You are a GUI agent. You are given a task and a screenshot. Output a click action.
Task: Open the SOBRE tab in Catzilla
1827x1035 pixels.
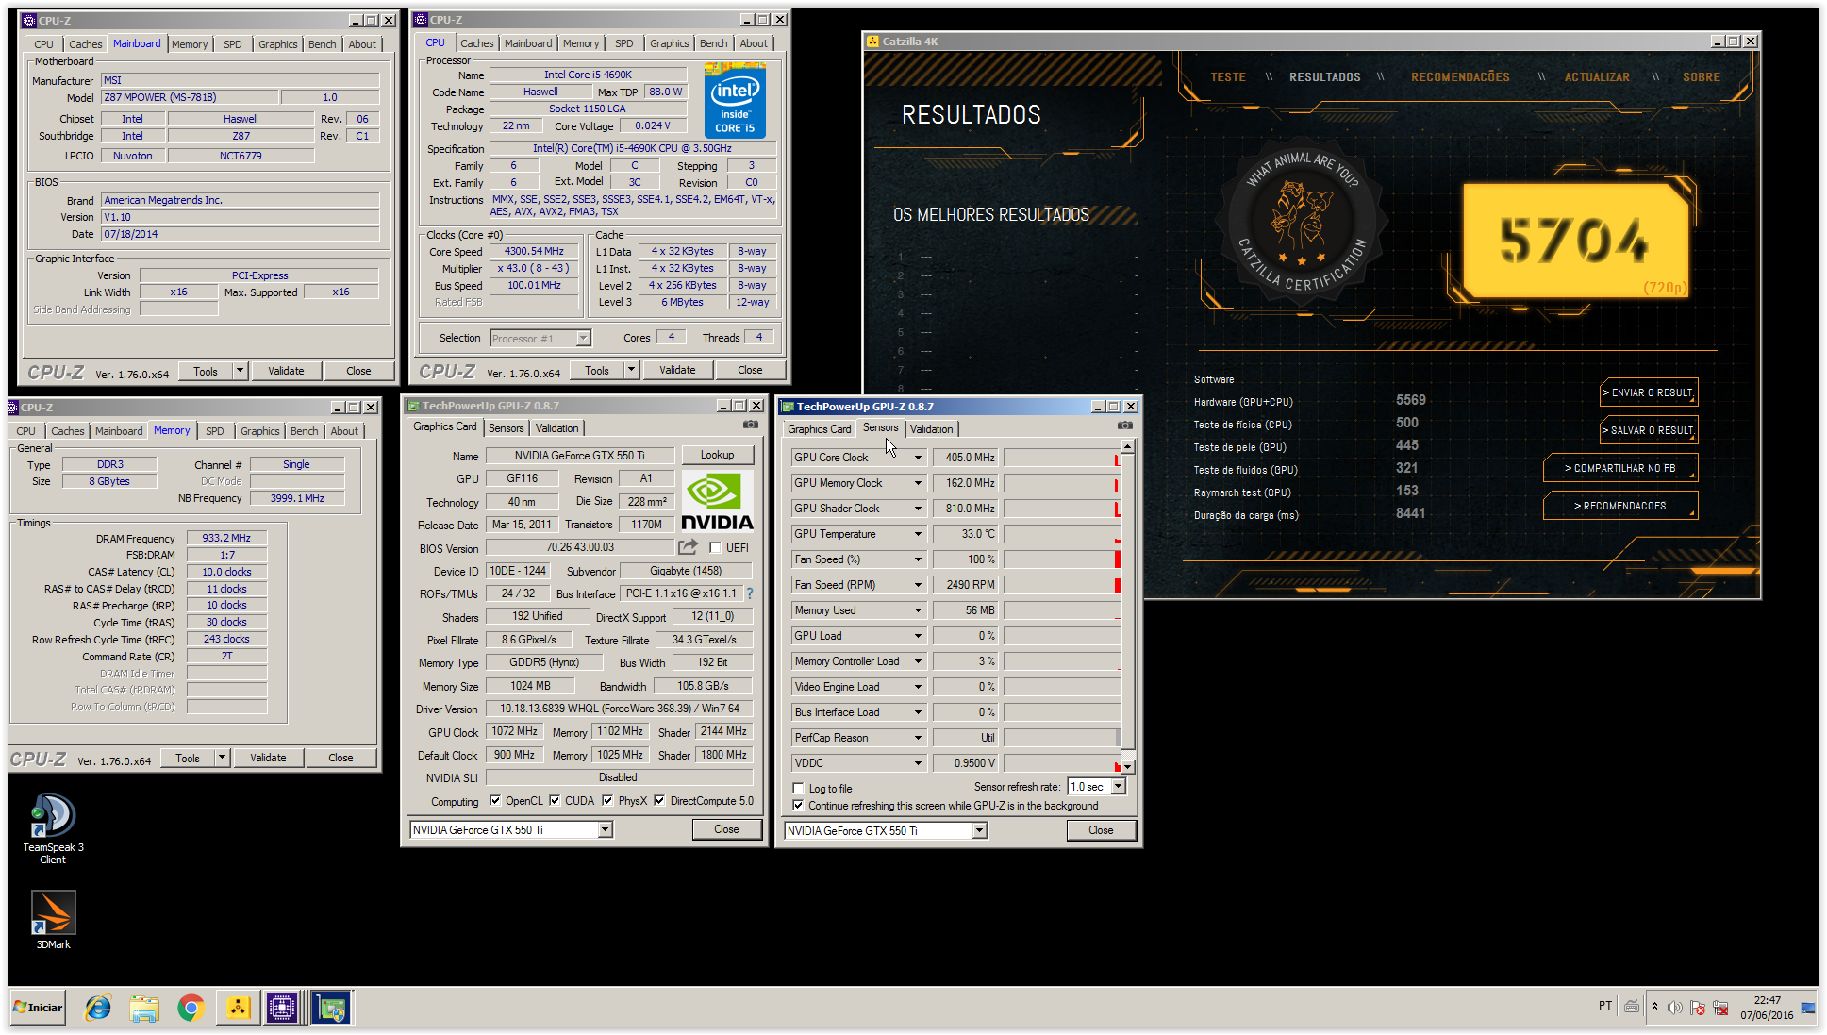(x=1701, y=77)
